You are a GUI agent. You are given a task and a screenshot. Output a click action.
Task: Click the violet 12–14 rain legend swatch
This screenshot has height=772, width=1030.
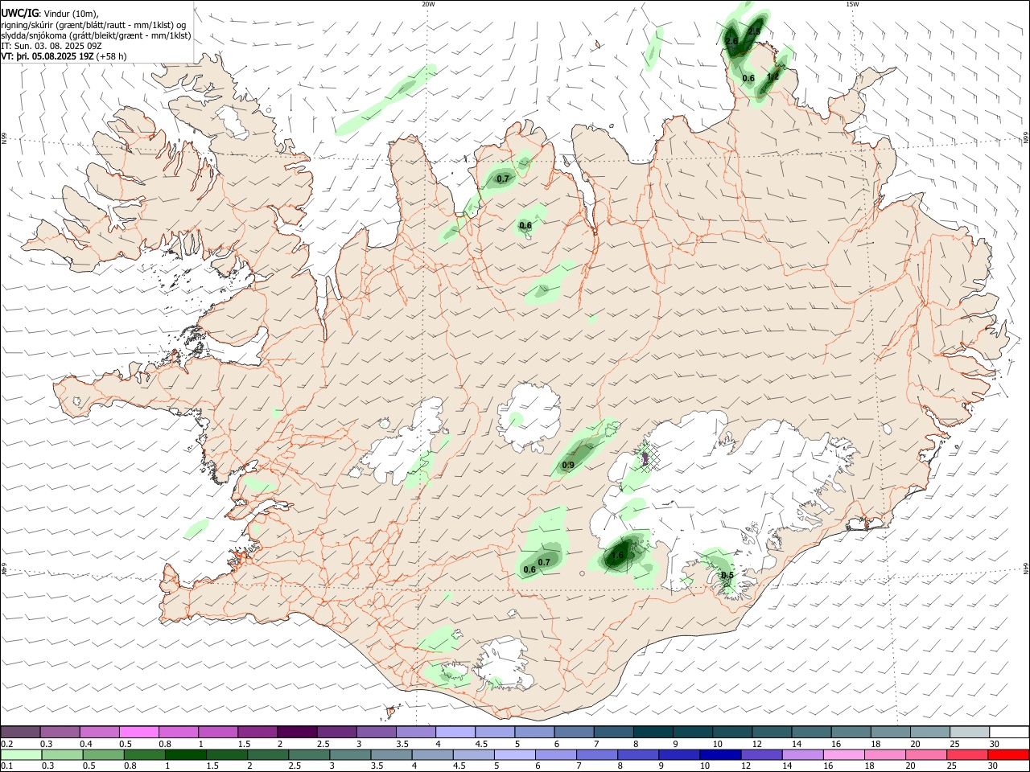[x=761, y=754]
